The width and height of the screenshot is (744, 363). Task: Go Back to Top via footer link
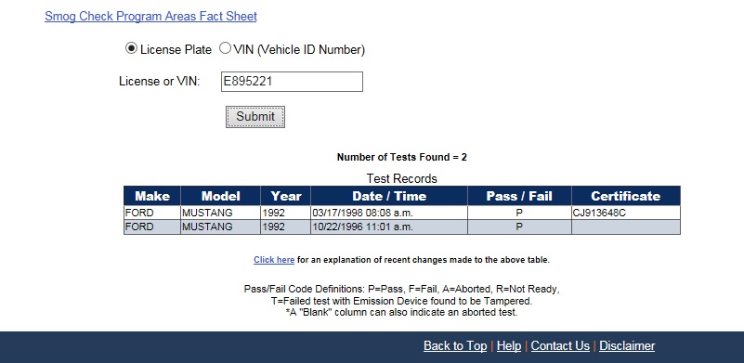pyautogui.click(x=455, y=346)
